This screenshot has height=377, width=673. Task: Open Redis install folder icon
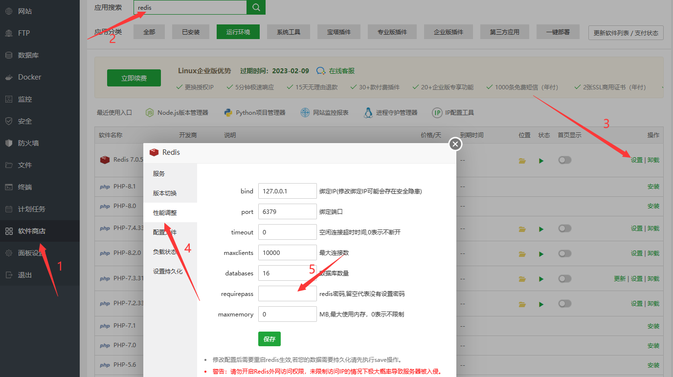pos(522,161)
